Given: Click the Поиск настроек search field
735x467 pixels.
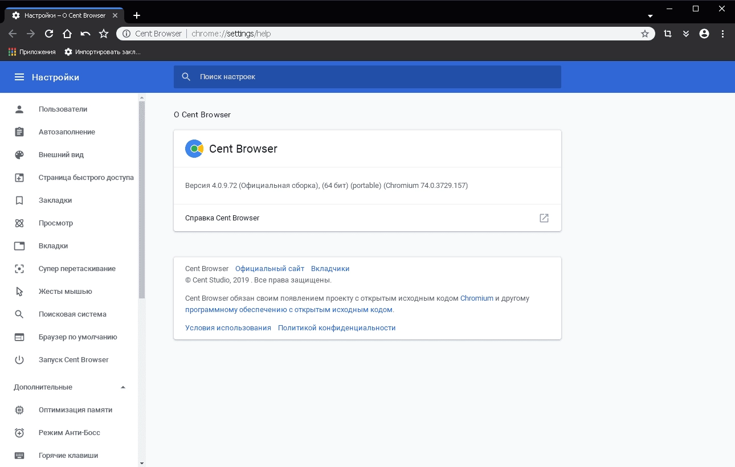Looking at the screenshot, I should [x=367, y=77].
